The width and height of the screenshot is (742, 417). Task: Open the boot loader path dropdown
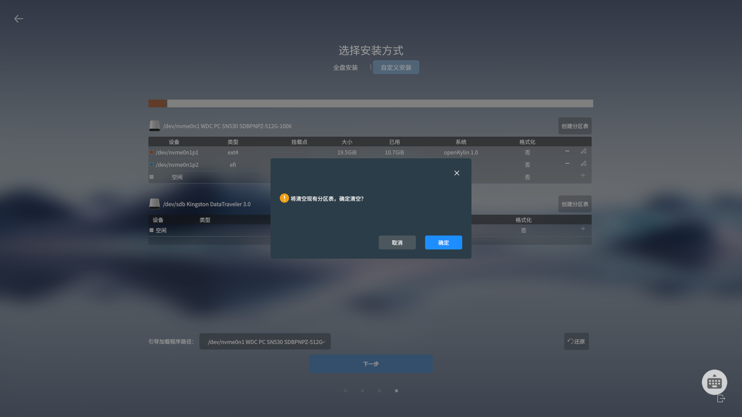(x=265, y=341)
